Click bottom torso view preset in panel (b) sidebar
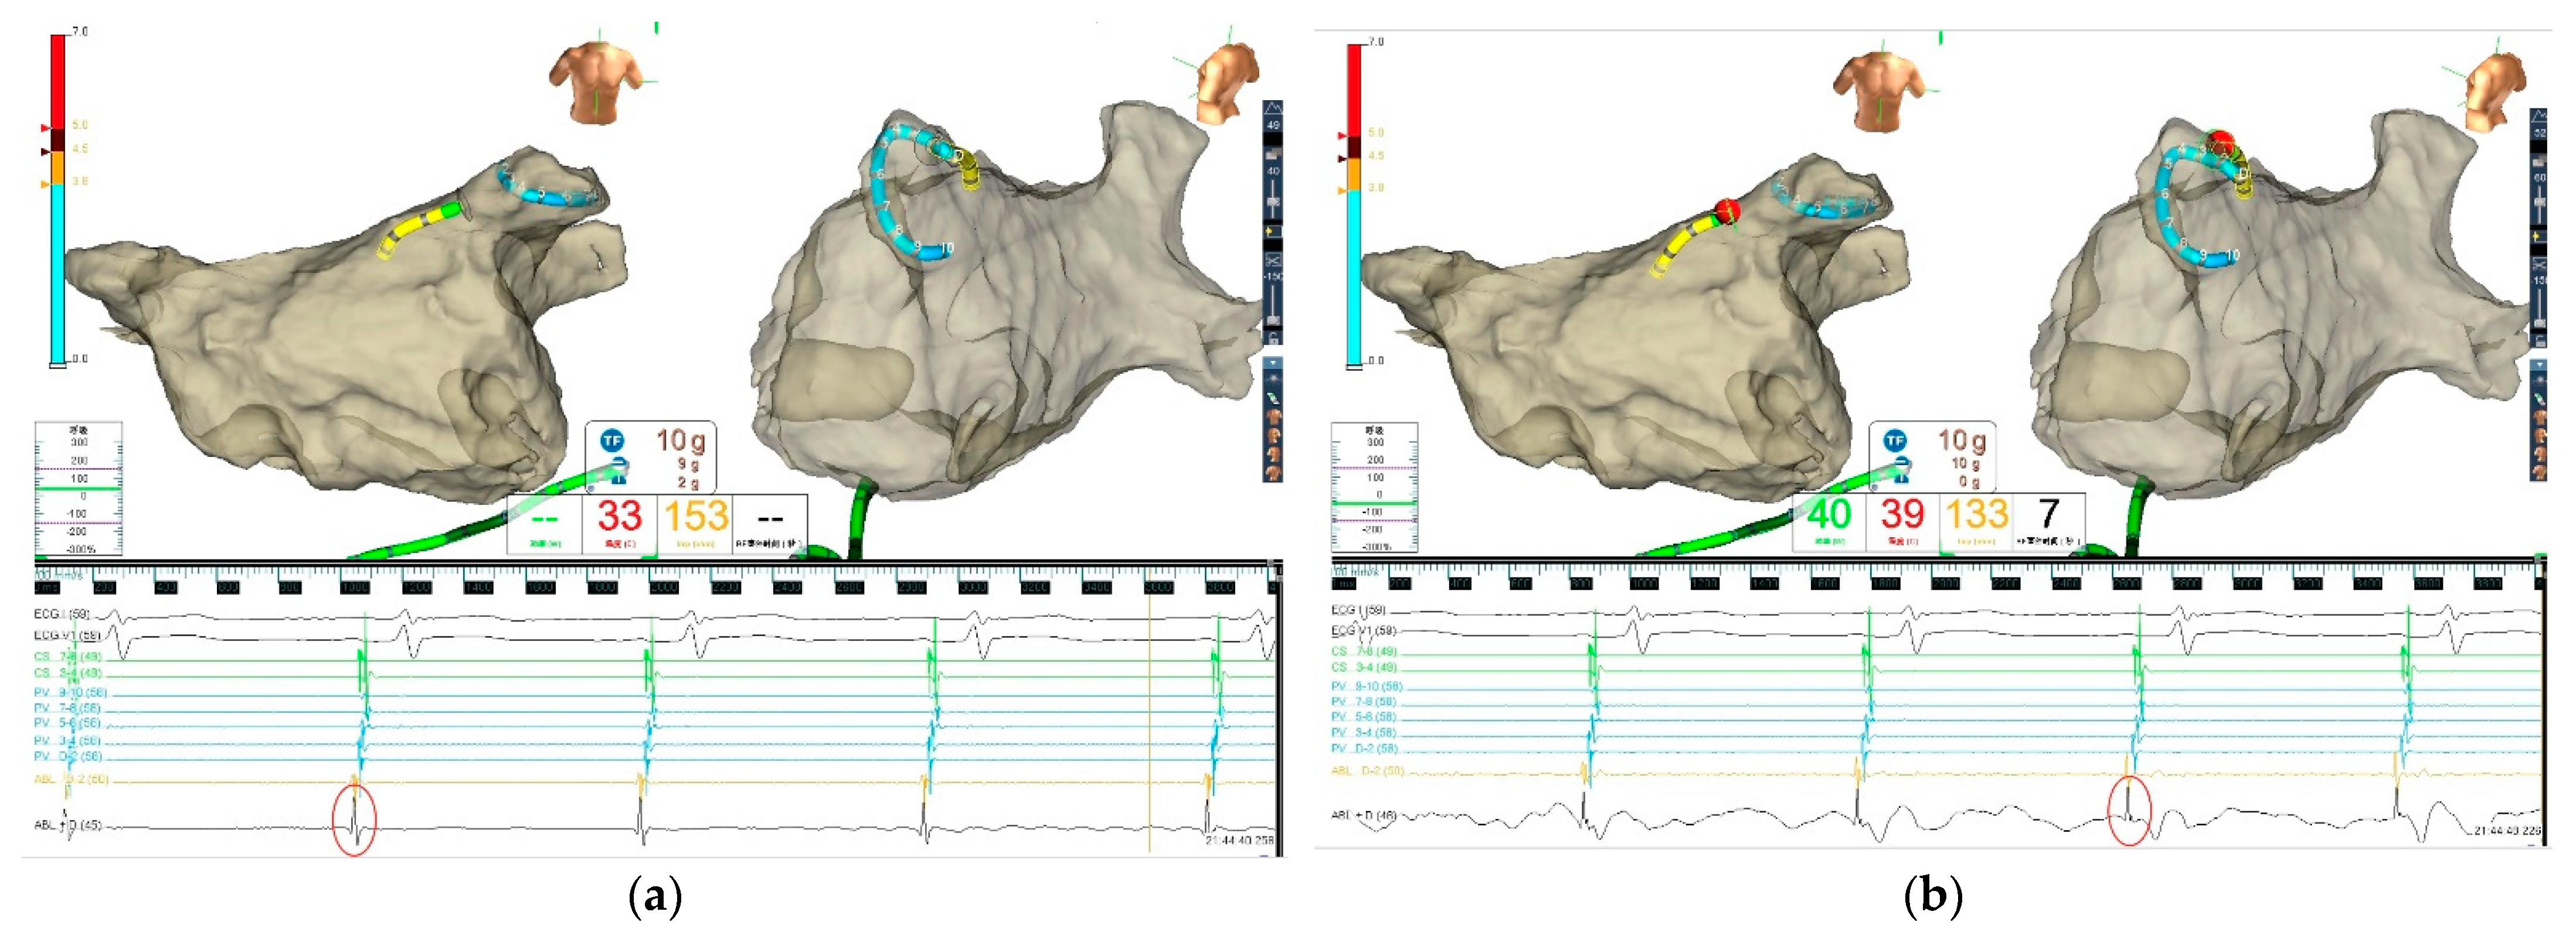Screen dimensions: 2576x939 point(2541,473)
